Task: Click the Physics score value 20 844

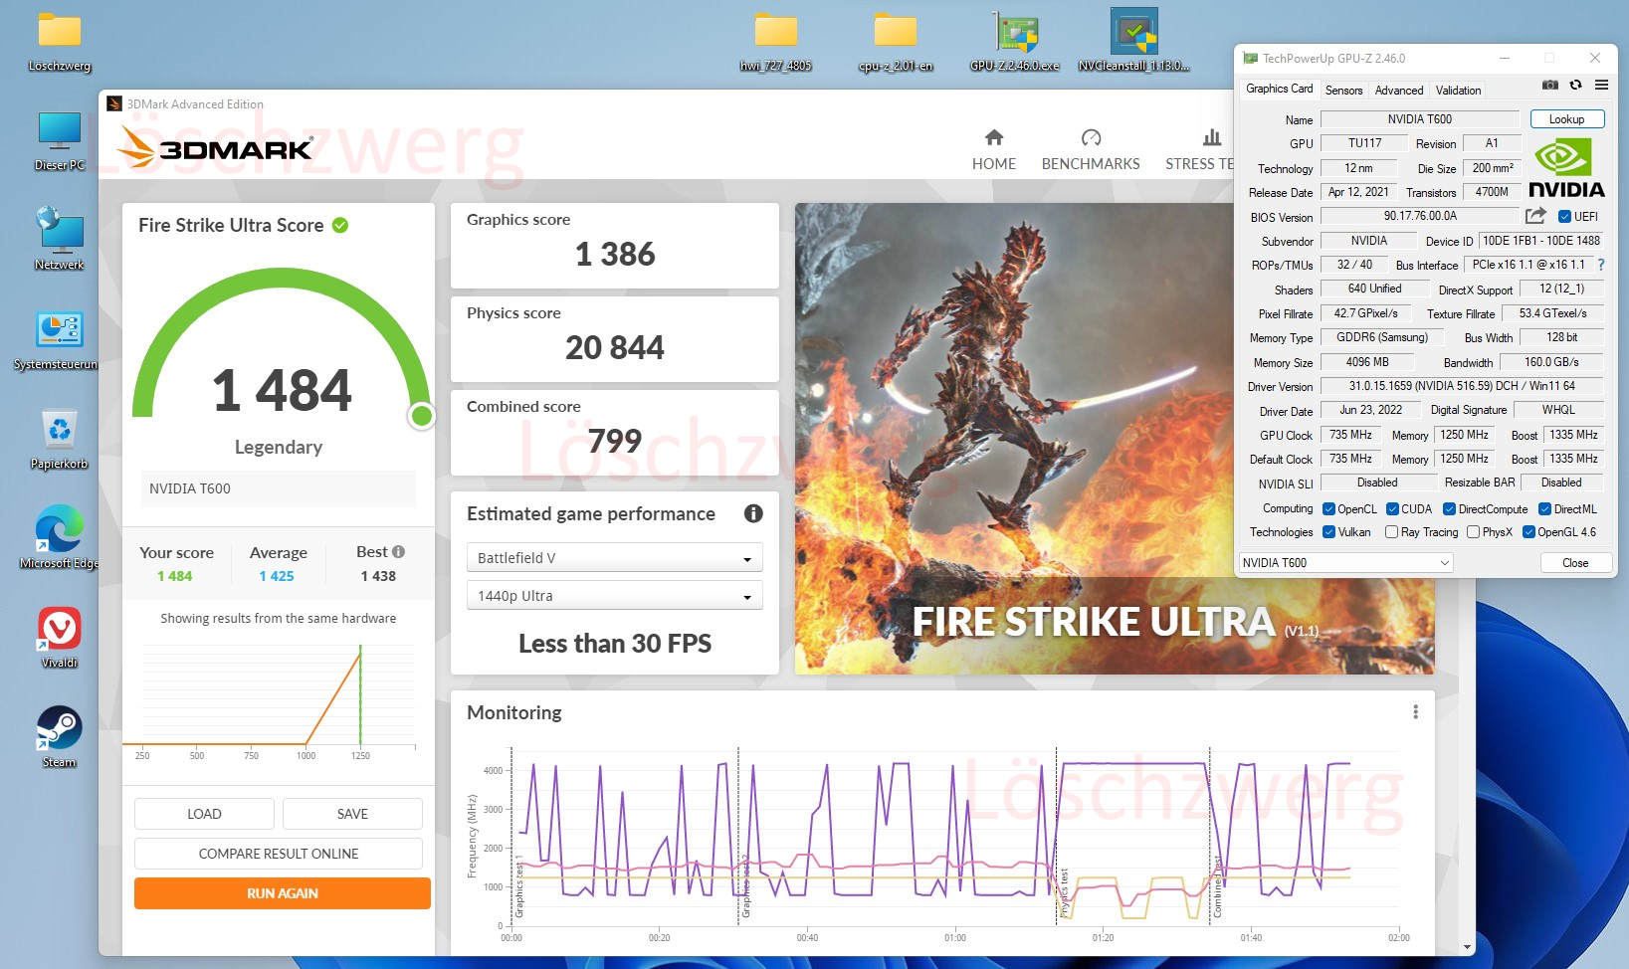Action: [x=615, y=348]
